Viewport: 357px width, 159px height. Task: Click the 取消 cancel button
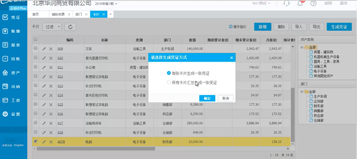click(225, 98)
